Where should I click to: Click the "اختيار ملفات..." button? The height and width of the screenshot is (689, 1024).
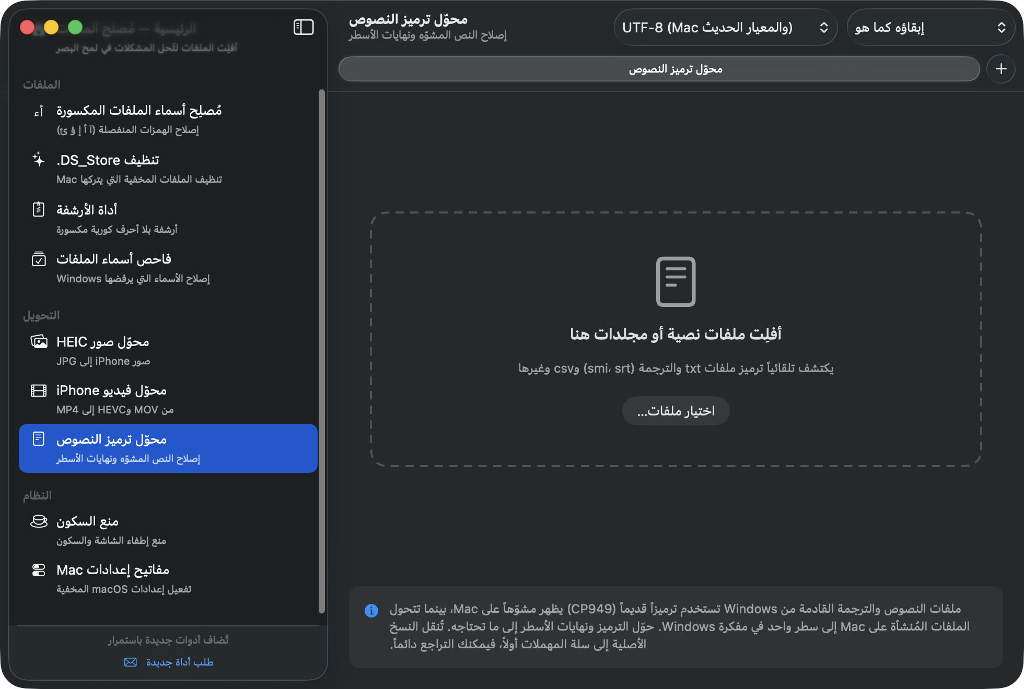click(676, 411)
